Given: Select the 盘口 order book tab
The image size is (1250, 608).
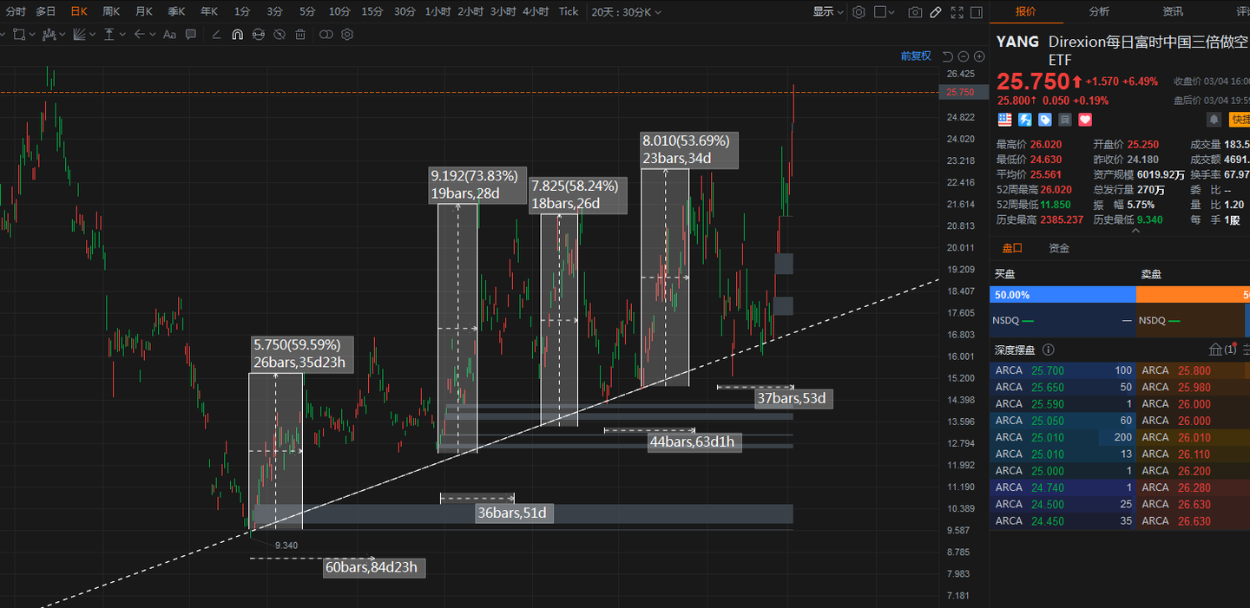Looking at the screenshot, I should click(x=1012, y=248).
